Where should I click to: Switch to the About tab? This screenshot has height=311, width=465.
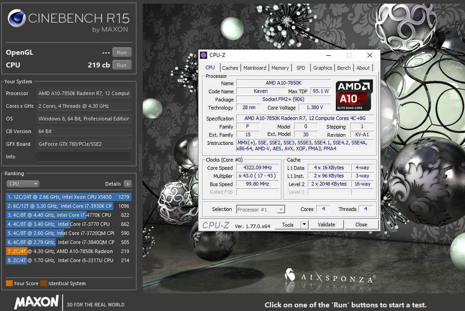coord(363,68)
